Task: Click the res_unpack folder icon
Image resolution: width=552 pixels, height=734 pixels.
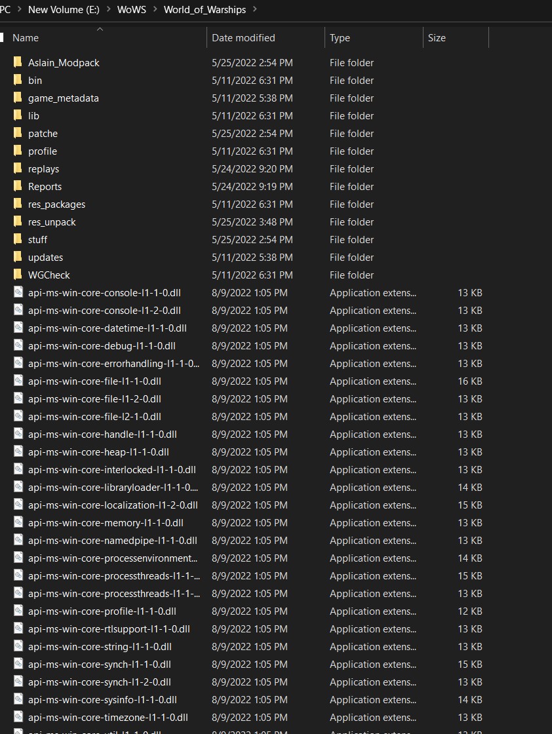Action: 18,222
